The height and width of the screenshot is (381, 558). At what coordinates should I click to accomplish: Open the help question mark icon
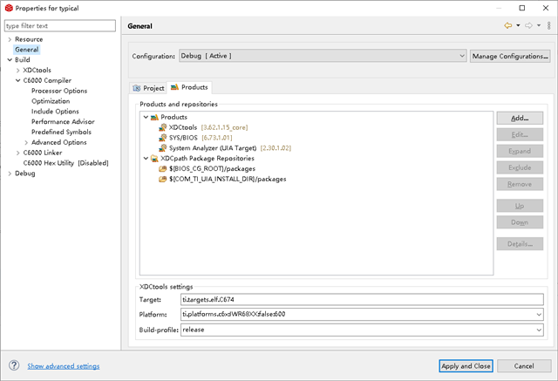[x=14, y=365]
